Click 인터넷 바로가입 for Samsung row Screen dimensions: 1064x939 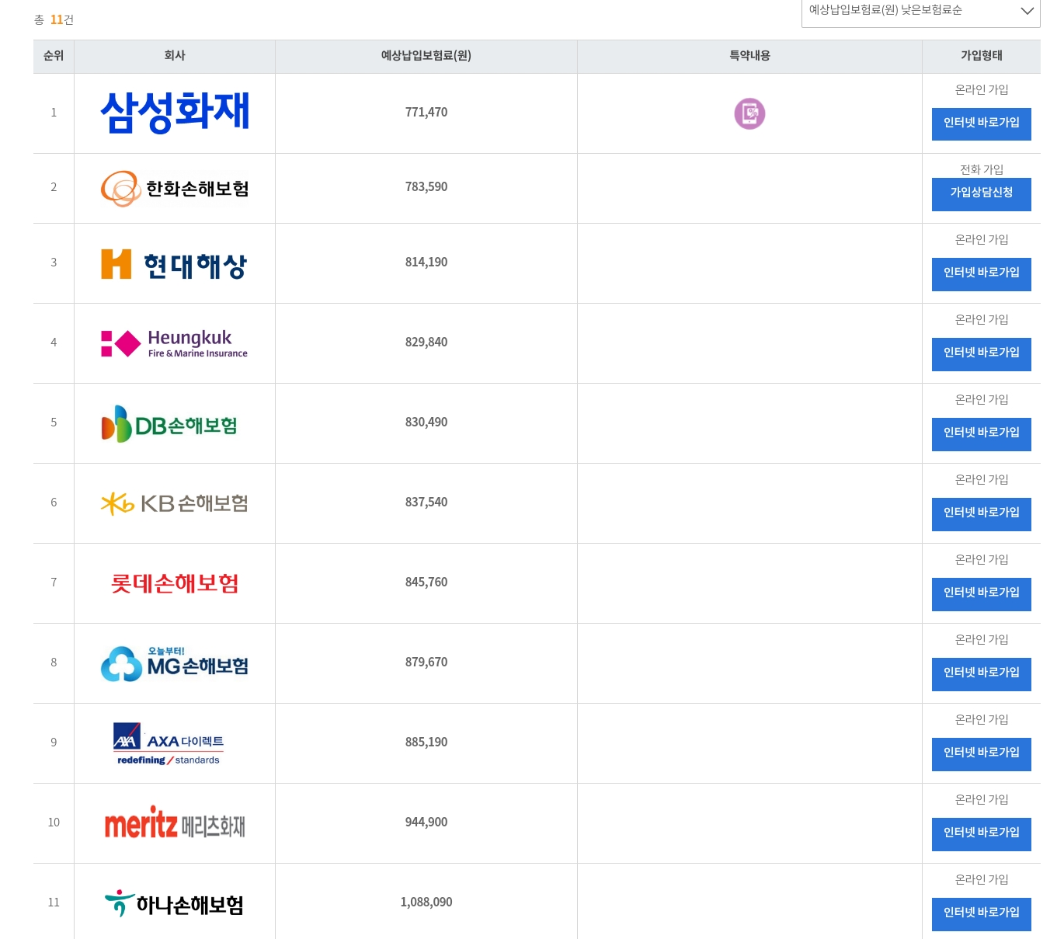point(982,123)
